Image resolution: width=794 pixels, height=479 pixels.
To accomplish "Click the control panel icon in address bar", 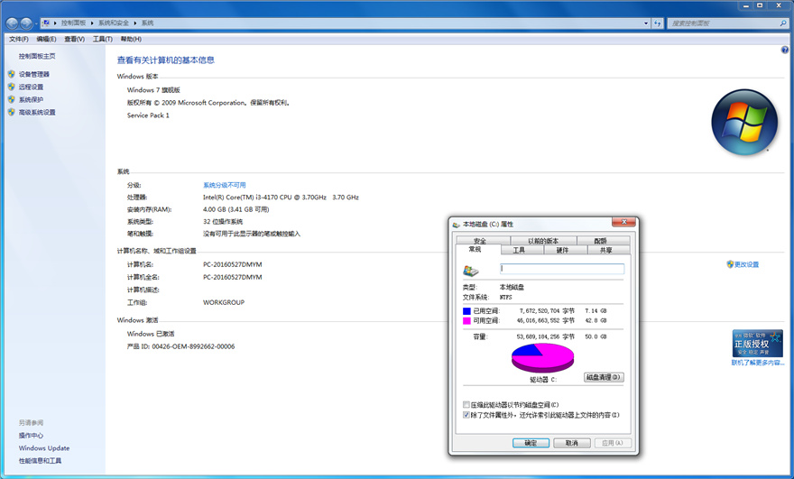I will 46,23.
